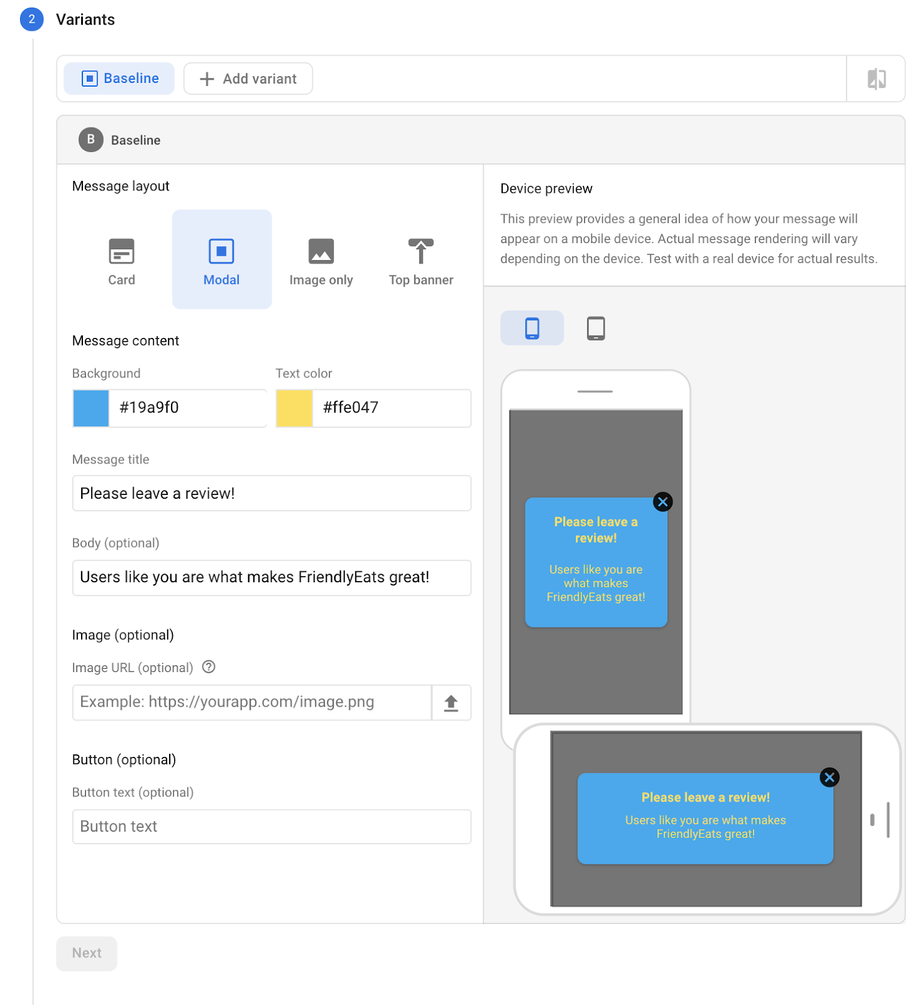
Task: Switch preview to phone device
Action: click(x=532, y=328)
